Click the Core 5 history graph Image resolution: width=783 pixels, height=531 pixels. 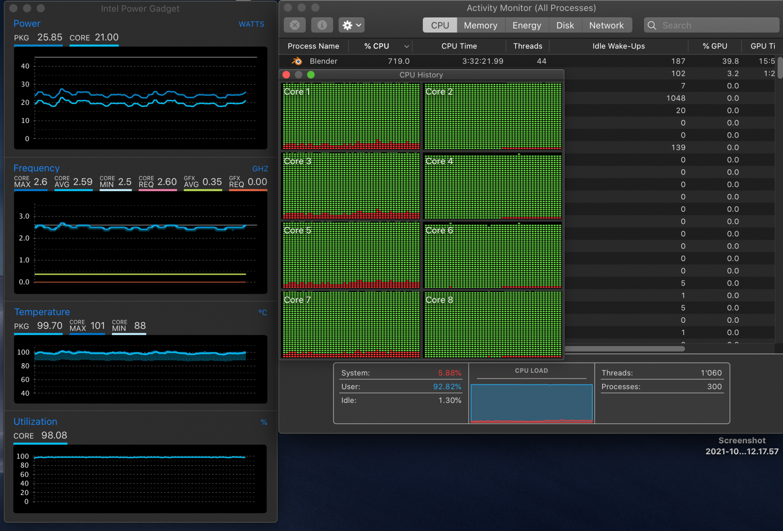[351, 255]
